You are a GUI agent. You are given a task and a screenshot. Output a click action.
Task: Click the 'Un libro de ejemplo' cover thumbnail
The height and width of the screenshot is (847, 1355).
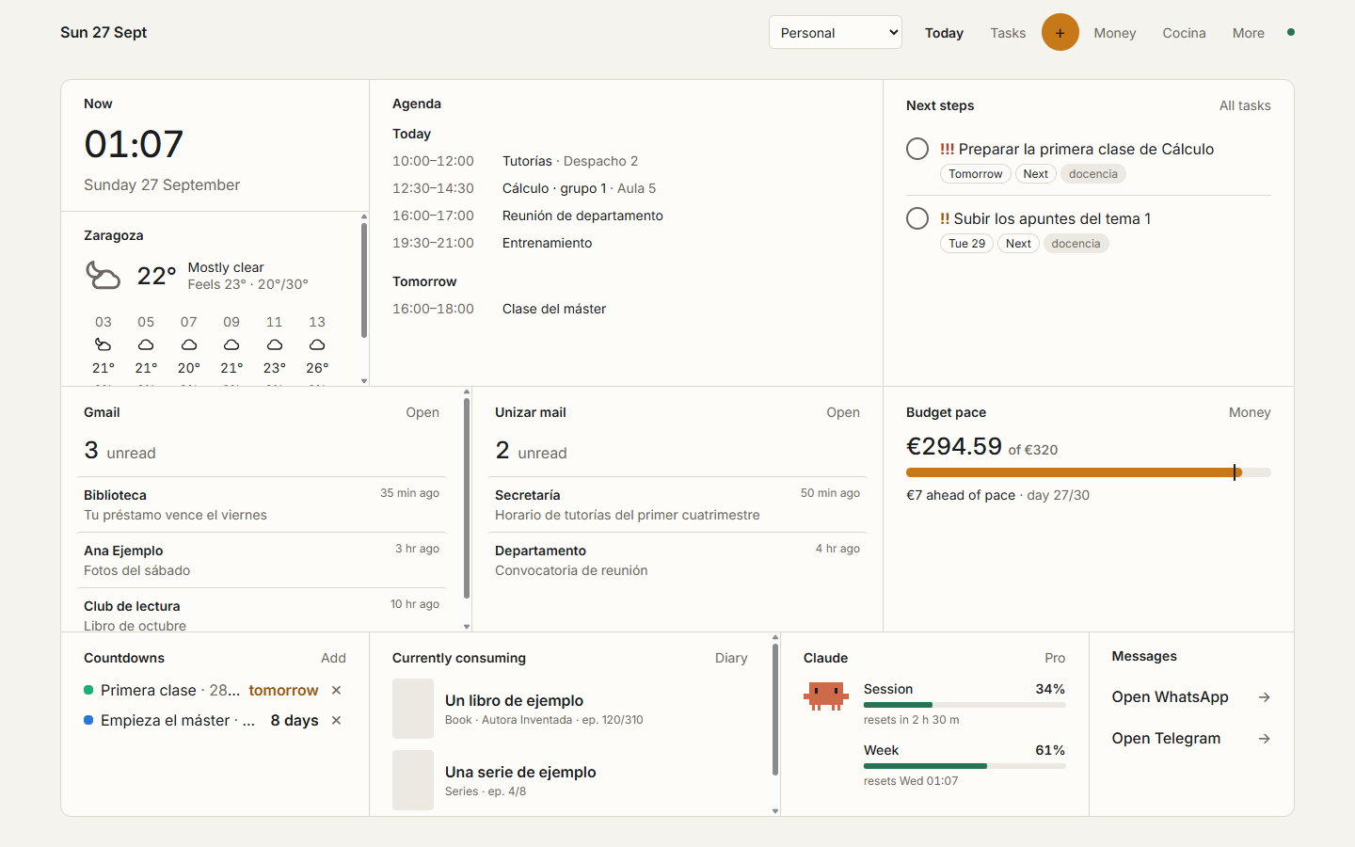point(413,709)
